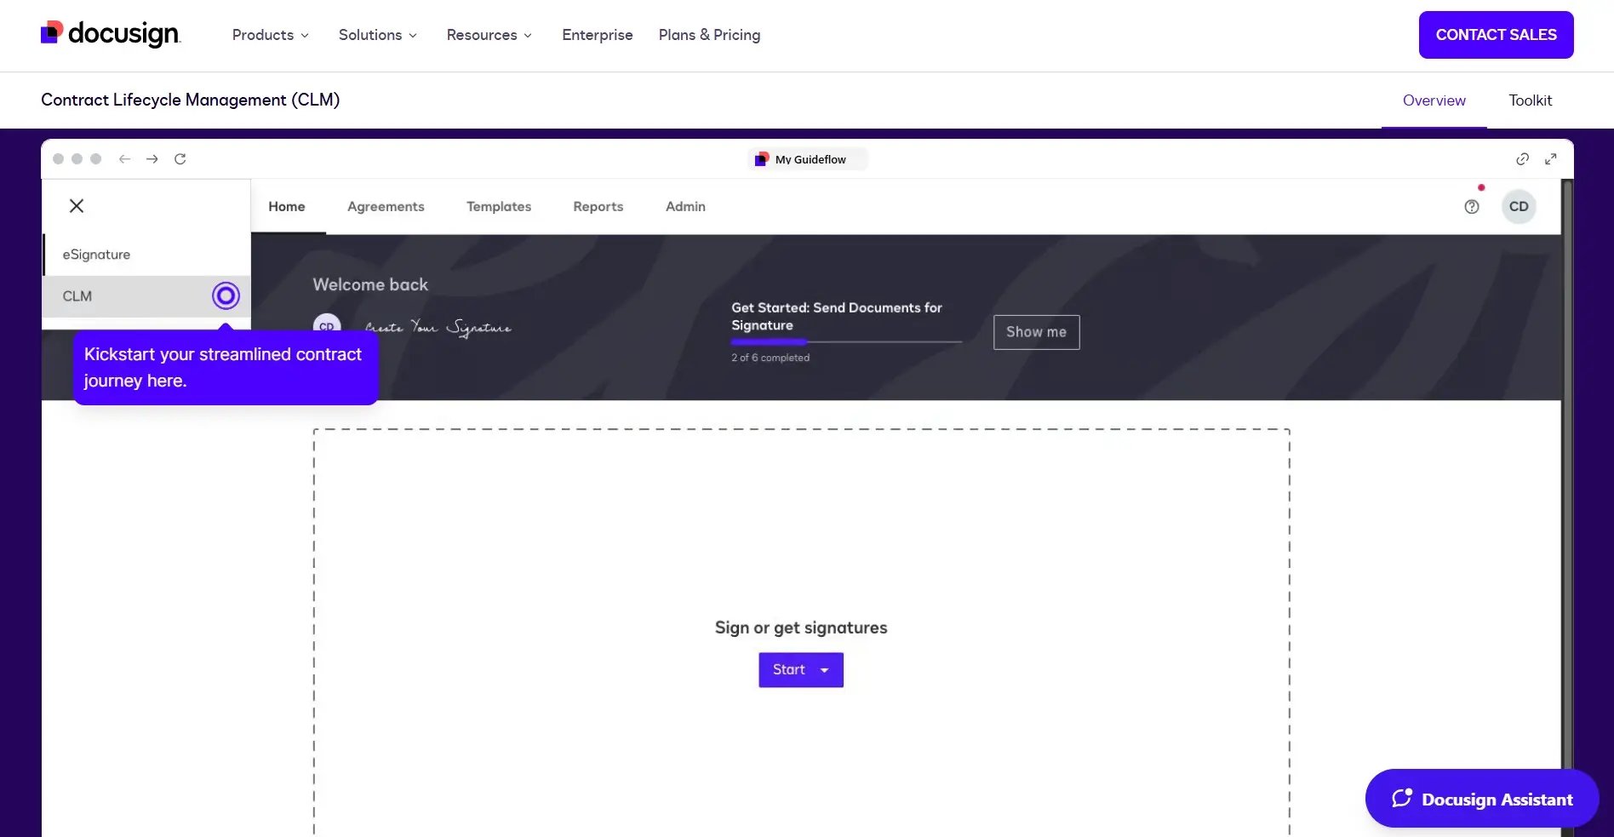Close the product switcher with X
This screenshot has width=1614, height=837.
point(77,206)
